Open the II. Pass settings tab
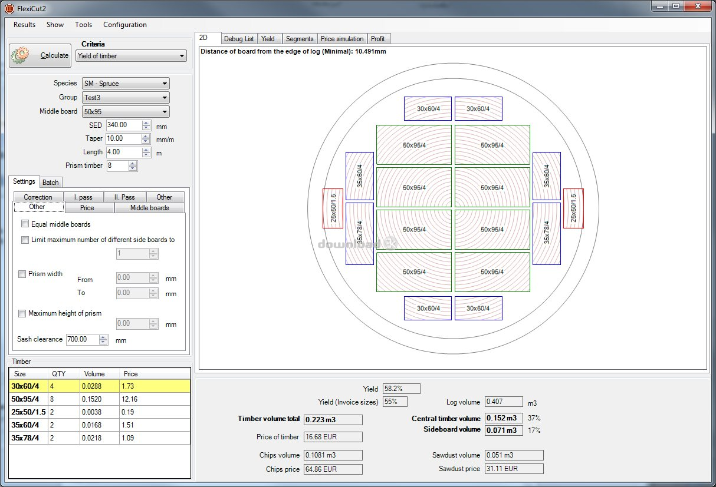Viewport: 716px width, 487px height. coord(124,197)
